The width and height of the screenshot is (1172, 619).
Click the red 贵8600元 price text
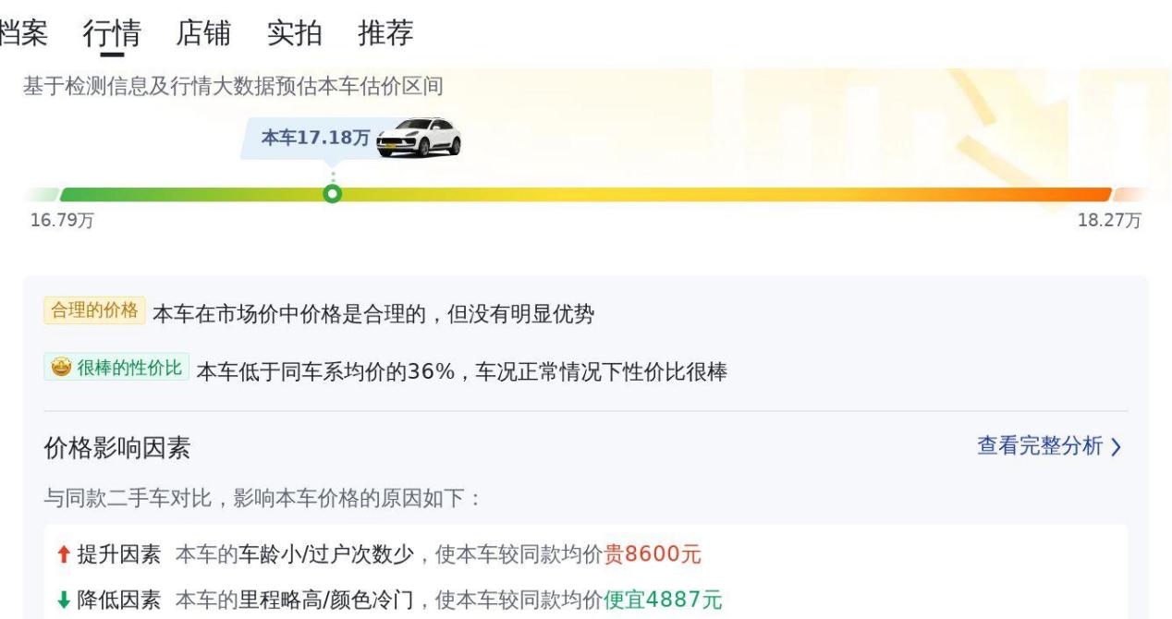(x=653, y=554)
